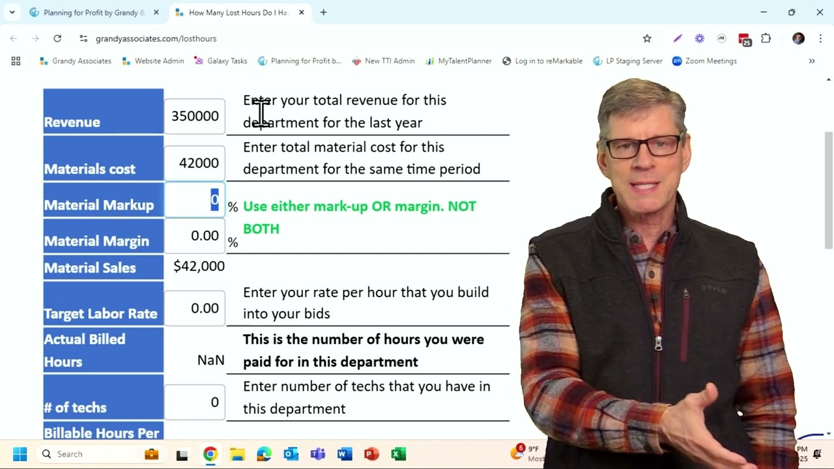Click the # of techs input field
834x469 pixels.
pos(195,402)
